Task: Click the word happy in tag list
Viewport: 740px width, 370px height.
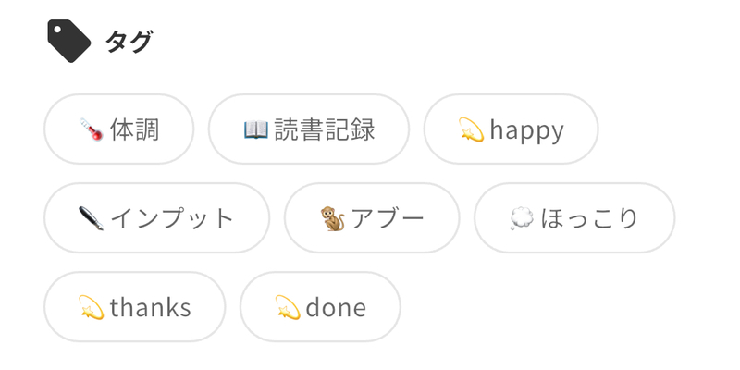Action: (526, 130)
